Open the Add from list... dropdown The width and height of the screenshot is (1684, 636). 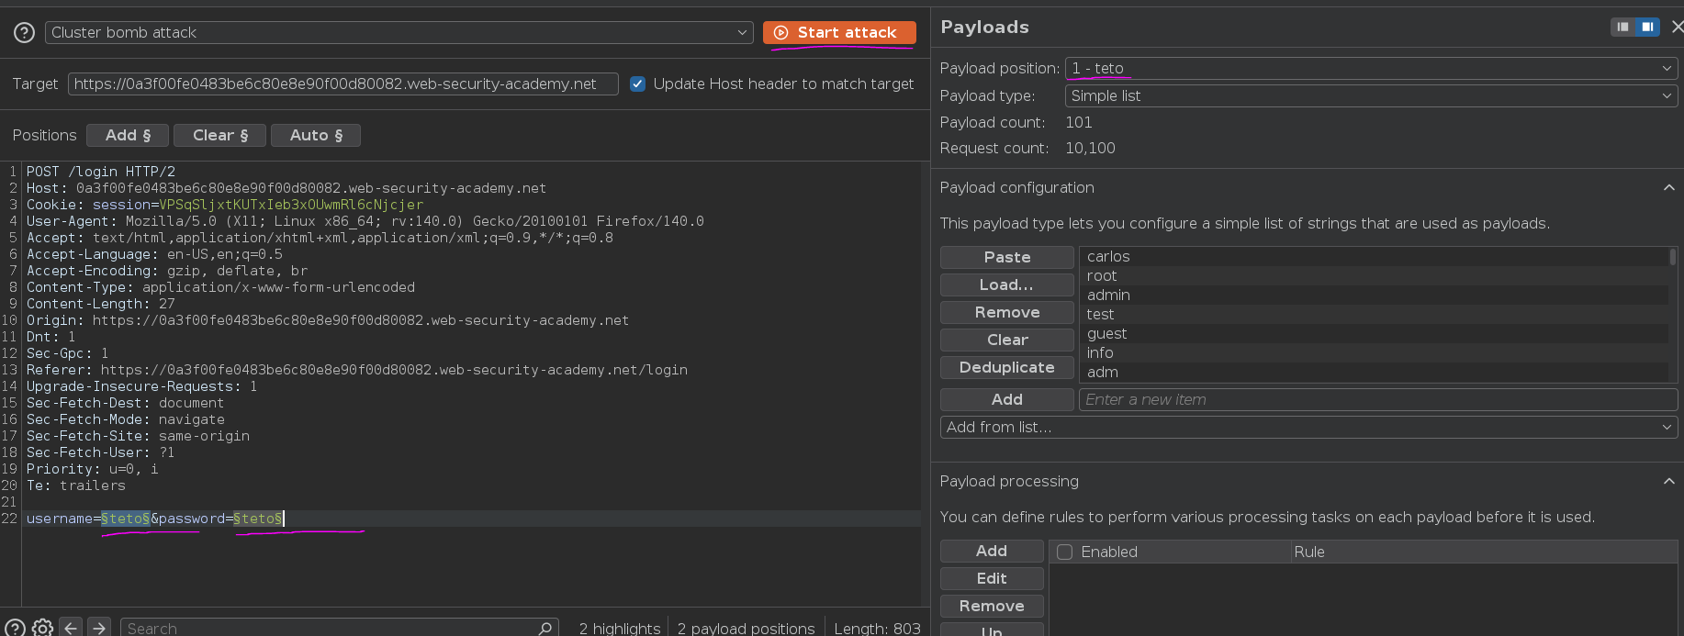pos(1308,428)
